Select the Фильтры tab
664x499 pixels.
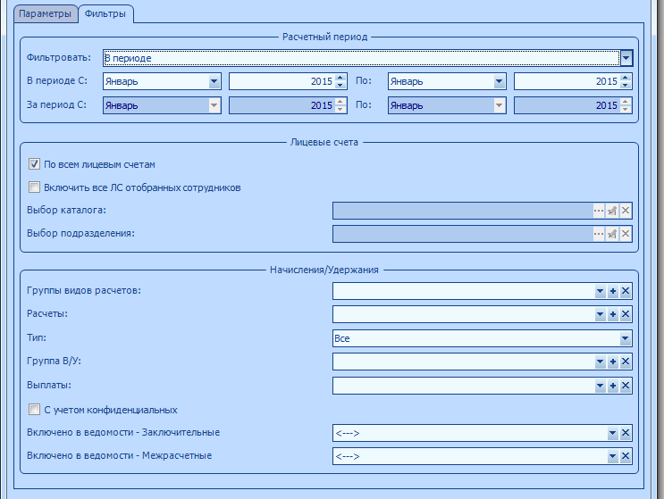[x=105, y=13]
